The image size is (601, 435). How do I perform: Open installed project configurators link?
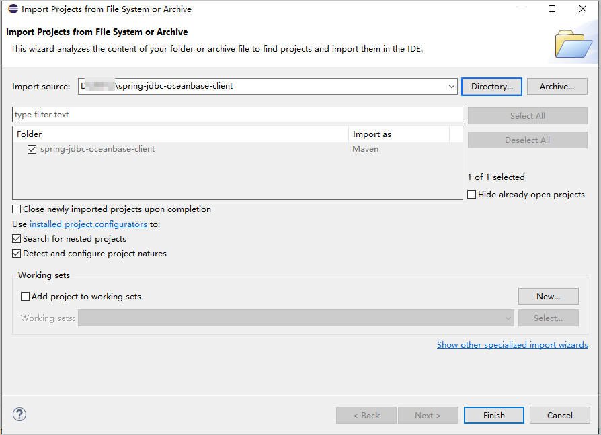point(88,224)
